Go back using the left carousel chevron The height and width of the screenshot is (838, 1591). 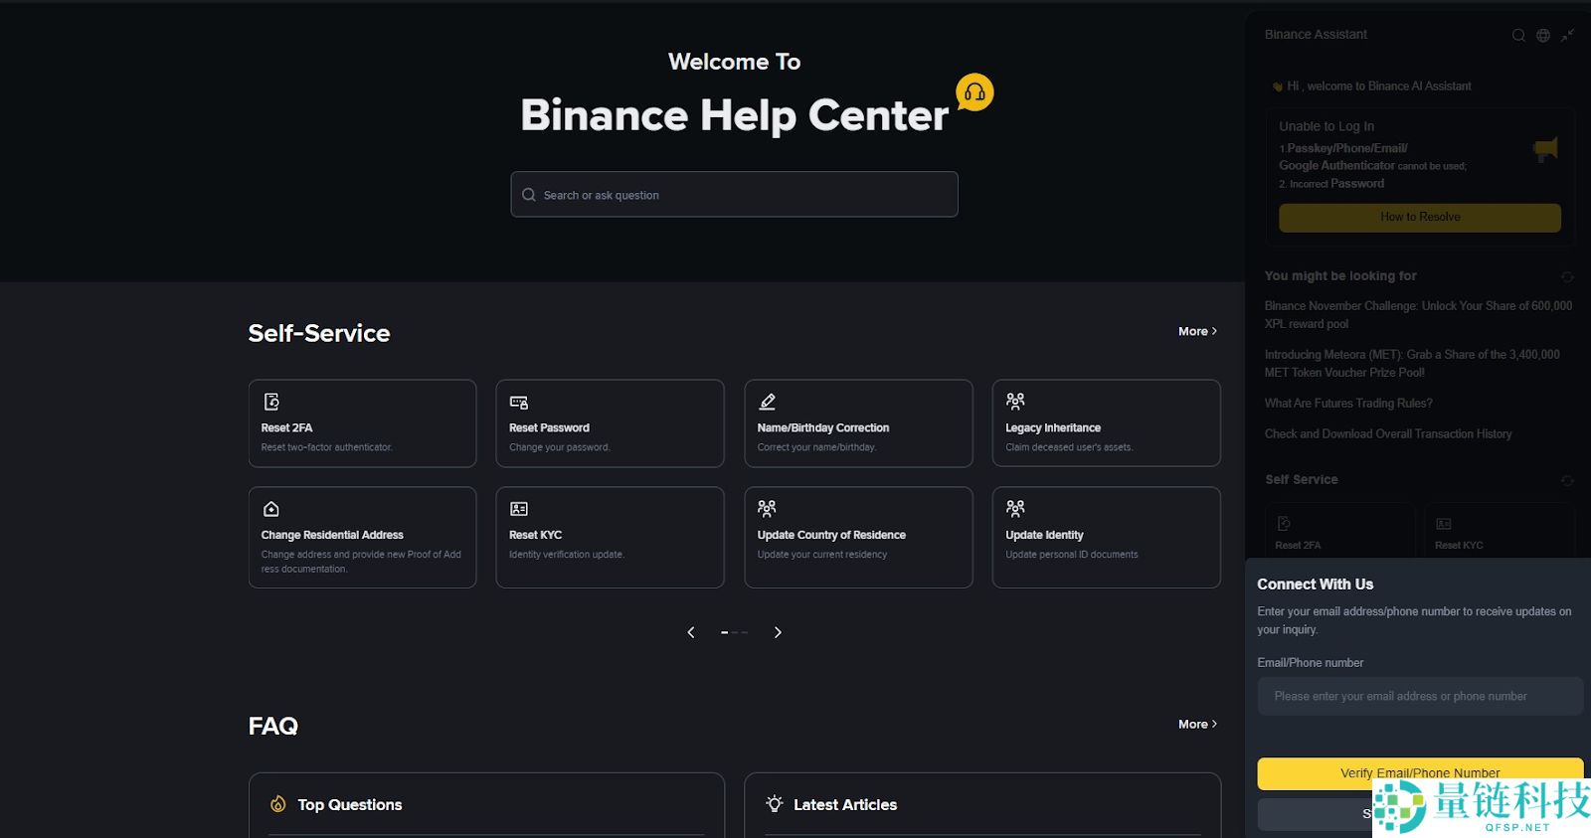click(691, 631)
